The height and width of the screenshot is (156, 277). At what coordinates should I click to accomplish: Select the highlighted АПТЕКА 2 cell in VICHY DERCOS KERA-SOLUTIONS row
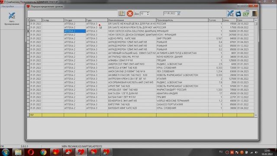[75, 31]
